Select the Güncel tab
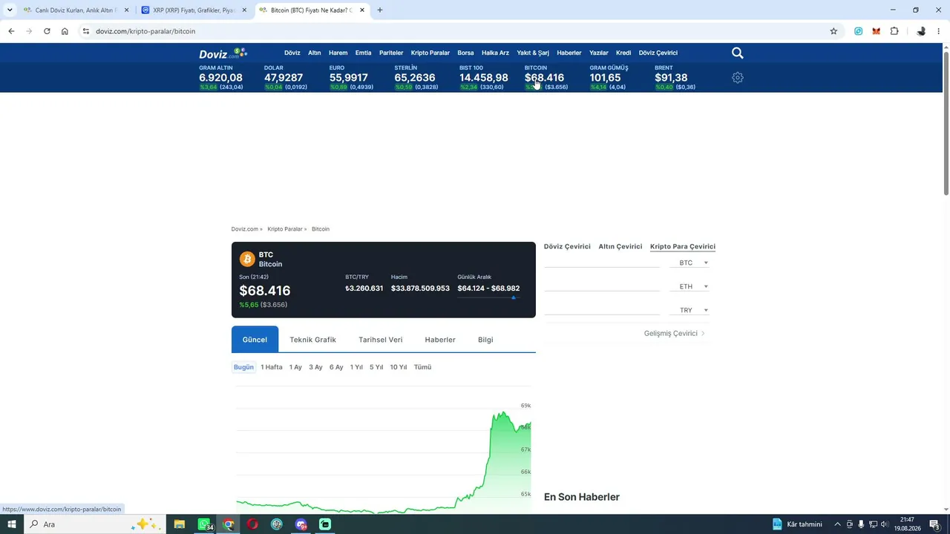 point(255,340)
